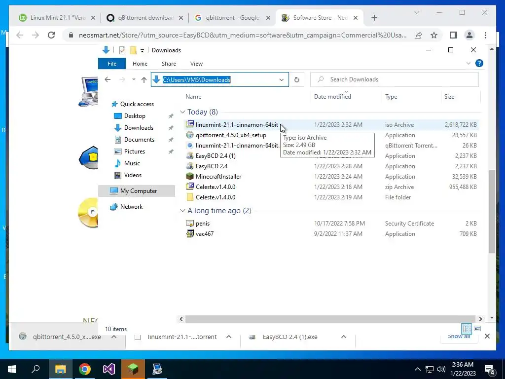The width and height of the screenshot is (505, 379).
Task: Click the New Folder quick access toolbar icon
Action: (x=133, y=50)
